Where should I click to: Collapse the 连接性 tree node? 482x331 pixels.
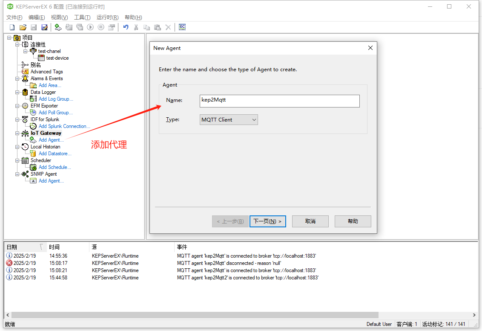click(x=17, y=44)
